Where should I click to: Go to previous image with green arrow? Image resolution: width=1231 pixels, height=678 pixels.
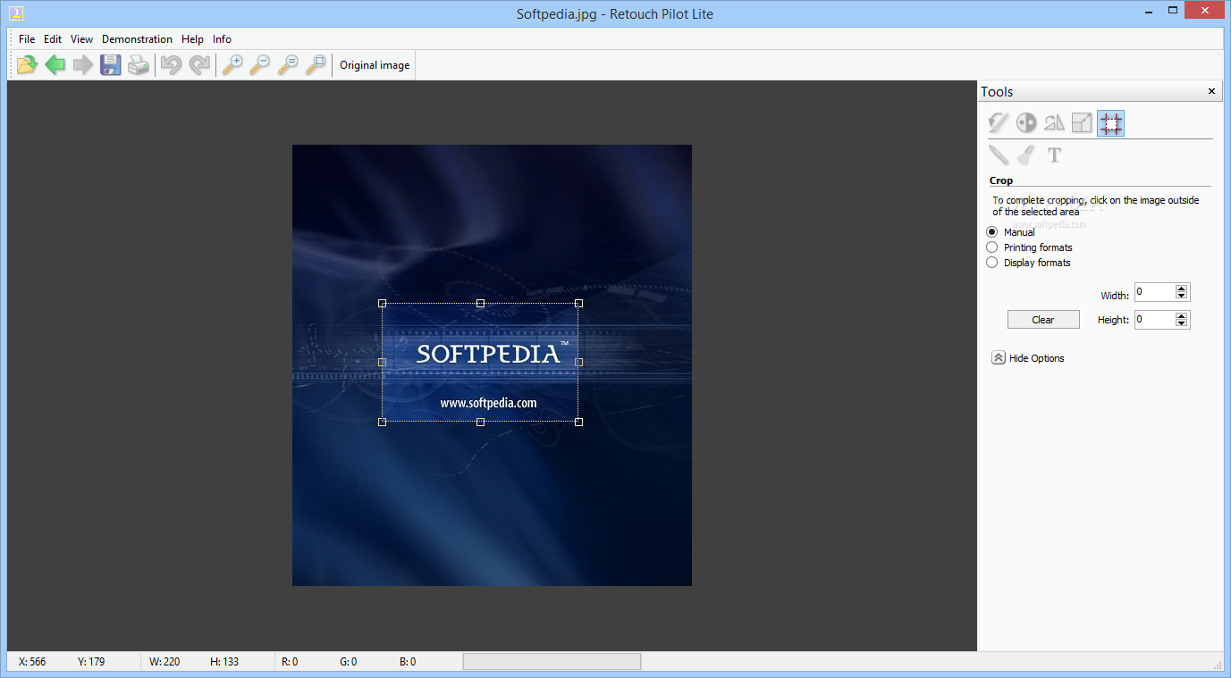tap(55, 64)
